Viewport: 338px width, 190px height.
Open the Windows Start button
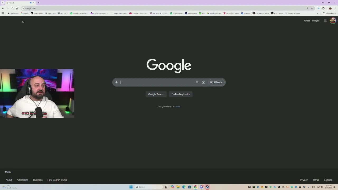(131, 187)
